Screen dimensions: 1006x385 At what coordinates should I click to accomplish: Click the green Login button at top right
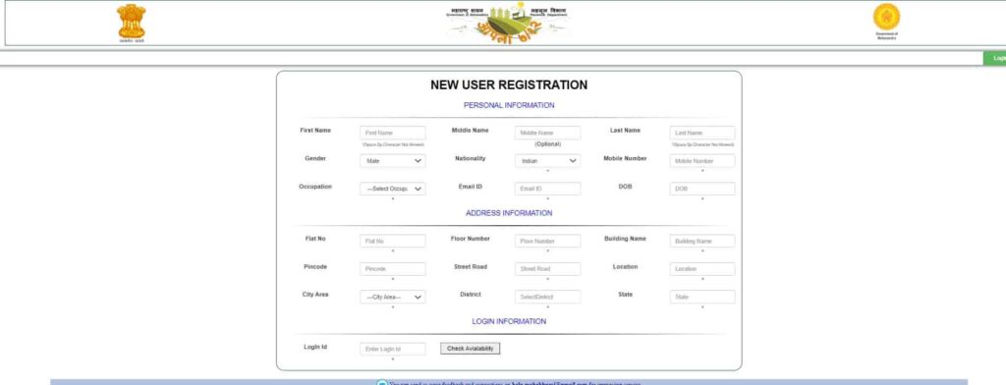point(995,58)
